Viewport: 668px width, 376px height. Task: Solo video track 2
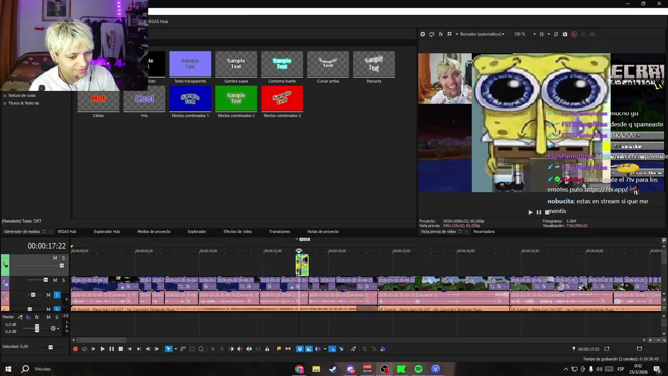[x=64, y=280]
